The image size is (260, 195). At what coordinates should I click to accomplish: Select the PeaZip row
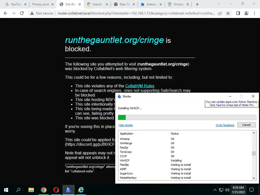185,148
